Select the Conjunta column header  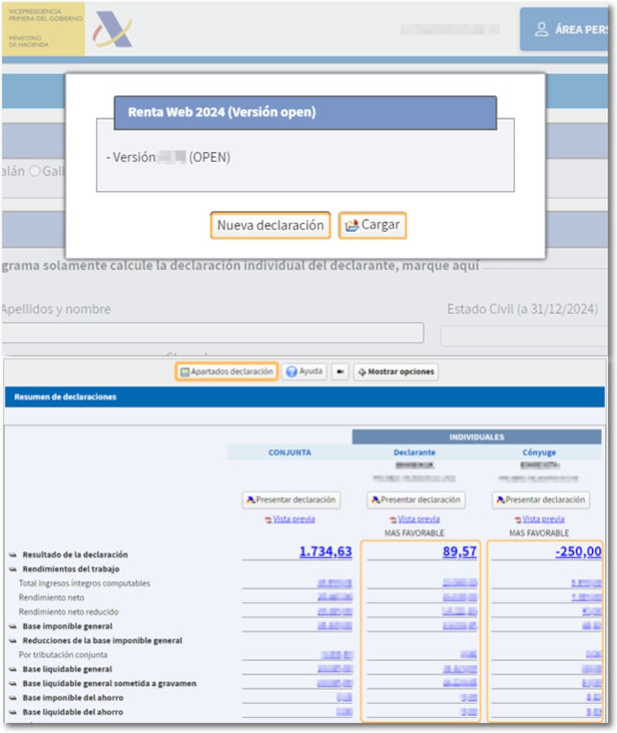(289, 453)
